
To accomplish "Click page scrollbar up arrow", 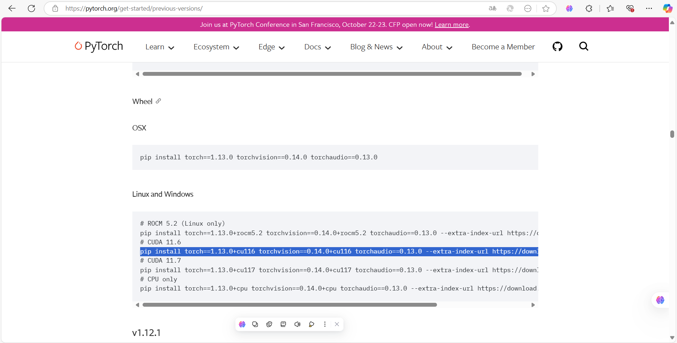I will tap(672, 23).
